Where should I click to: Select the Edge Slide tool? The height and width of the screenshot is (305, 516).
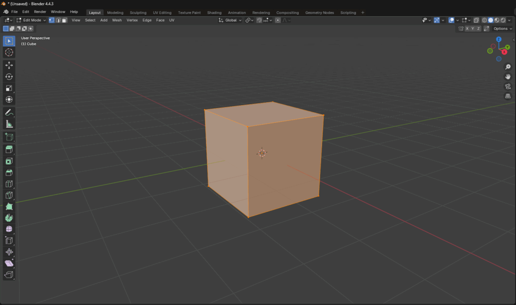click(9, 241)
